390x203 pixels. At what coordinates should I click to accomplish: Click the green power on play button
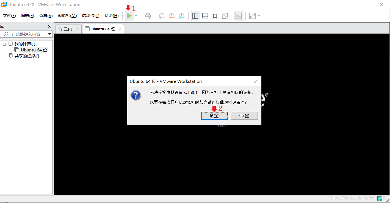129,16
